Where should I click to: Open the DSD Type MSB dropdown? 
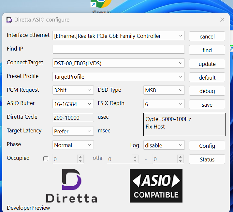coord(164,90)
